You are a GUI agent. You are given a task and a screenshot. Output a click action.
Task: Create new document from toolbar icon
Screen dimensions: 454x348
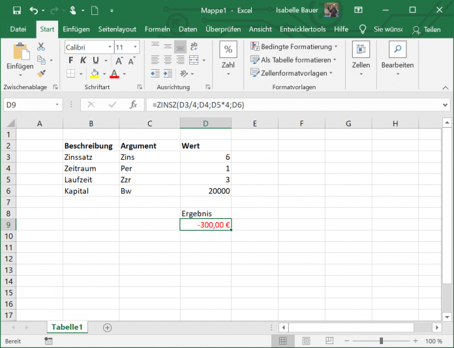95,10
